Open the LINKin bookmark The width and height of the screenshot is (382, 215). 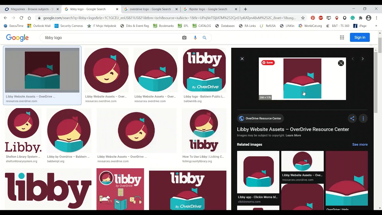pyautogui.click(x=287, y=26)
